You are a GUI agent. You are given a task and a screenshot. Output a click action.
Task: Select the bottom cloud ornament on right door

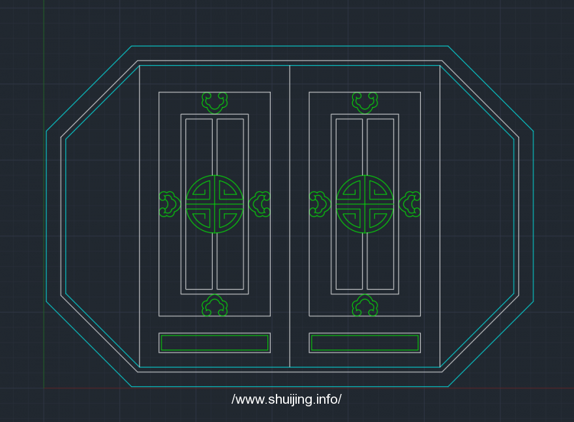coord(365,305)
